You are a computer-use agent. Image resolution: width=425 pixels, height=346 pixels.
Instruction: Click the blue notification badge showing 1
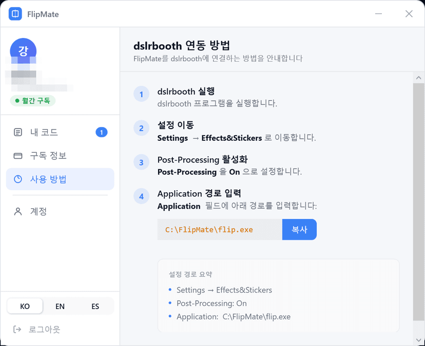[101, 132]
